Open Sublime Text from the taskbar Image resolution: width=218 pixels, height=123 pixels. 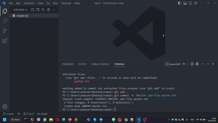click(76, 120)
